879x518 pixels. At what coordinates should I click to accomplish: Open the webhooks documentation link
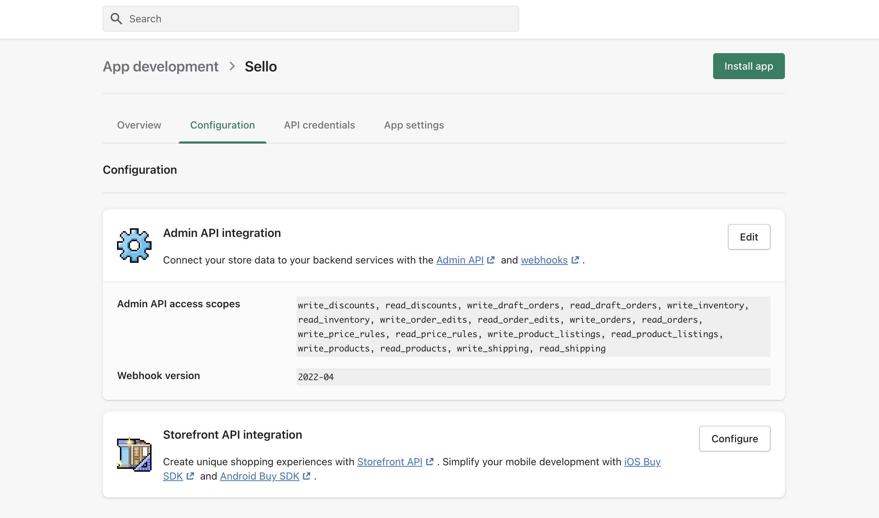click(x=544, y=260)
